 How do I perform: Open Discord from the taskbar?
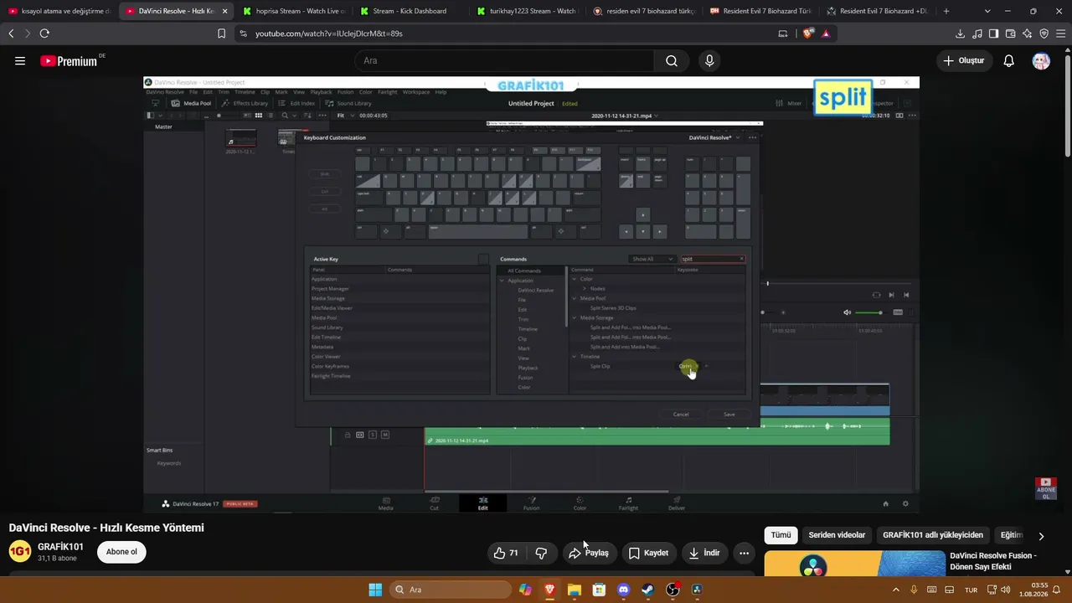click(x=623, y=590)
